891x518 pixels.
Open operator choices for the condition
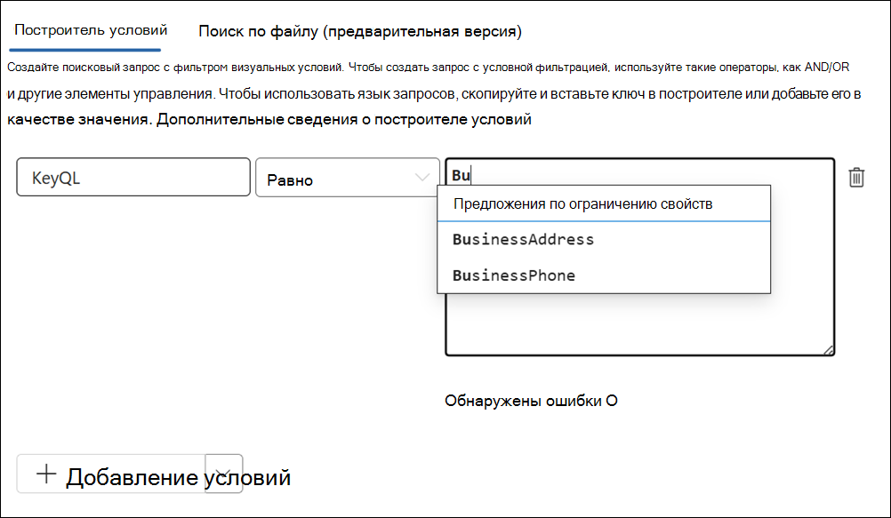[x=348, y=178]
